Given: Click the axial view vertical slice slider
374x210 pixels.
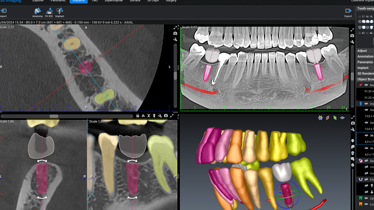Looking at the screenshot, I should (x=175, y=76).
